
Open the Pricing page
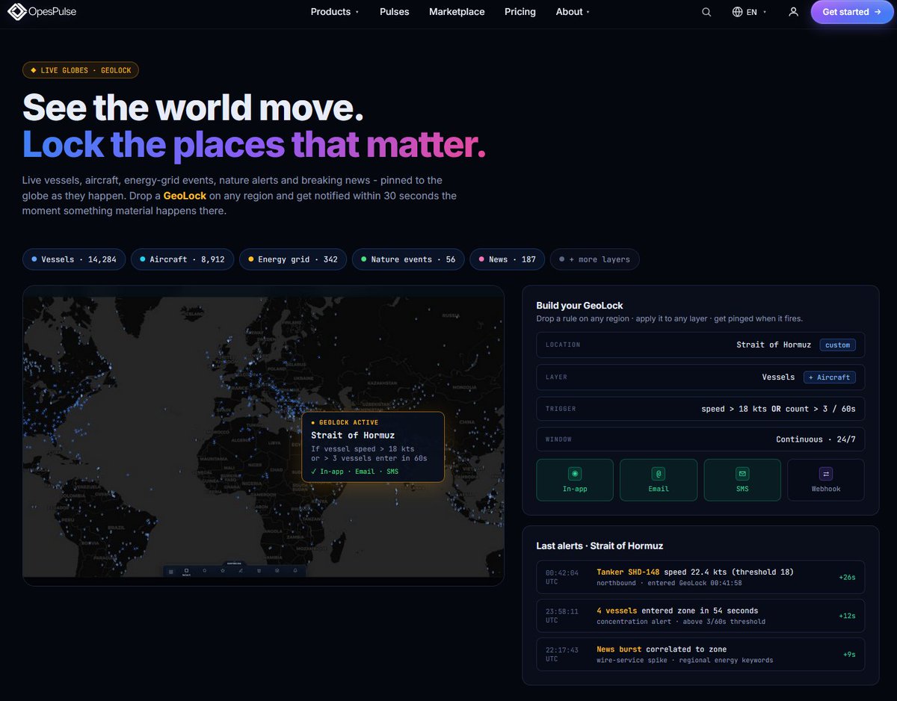pyautogui.click(x=520, y=12)
